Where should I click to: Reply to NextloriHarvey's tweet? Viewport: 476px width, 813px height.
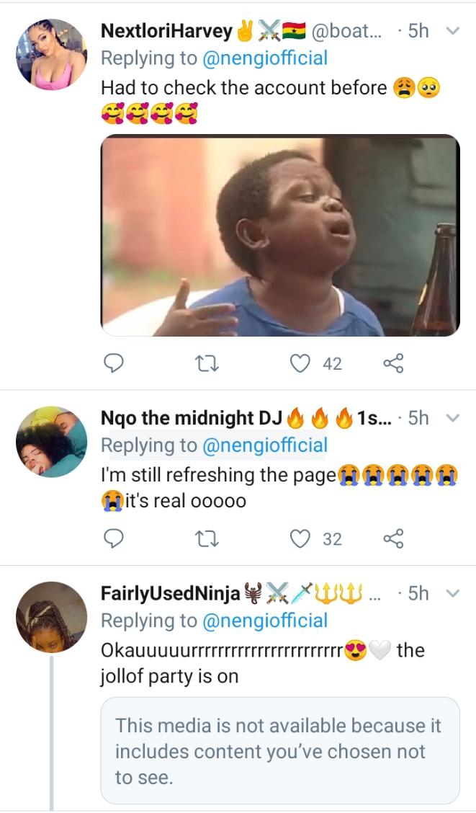tap(115, 364)
